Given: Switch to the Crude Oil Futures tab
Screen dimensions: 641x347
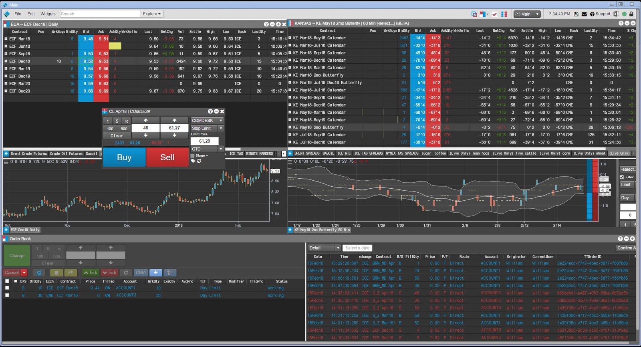Looking at the screenshot, I should point(66,153).
